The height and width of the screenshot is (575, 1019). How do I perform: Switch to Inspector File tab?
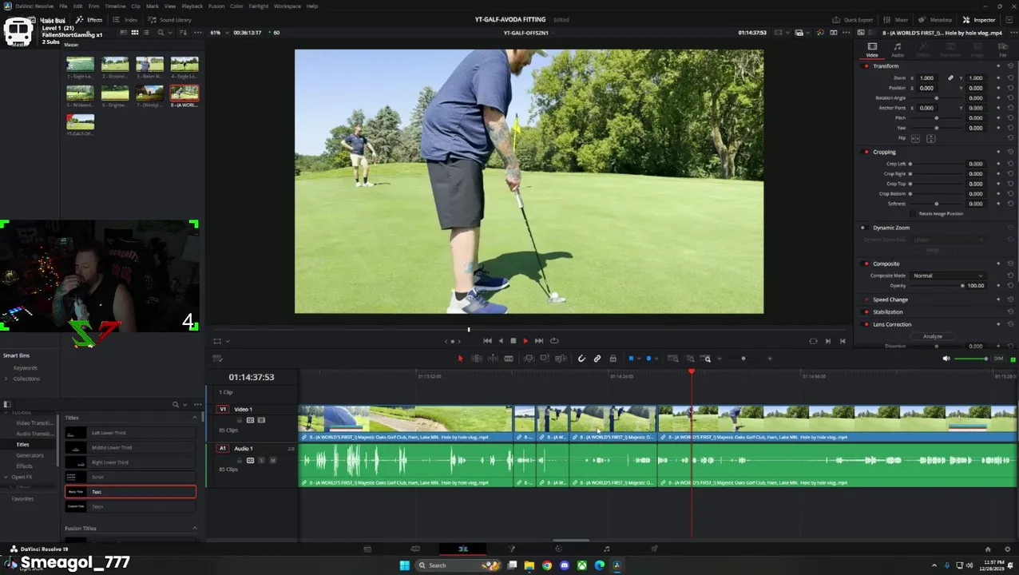tap(1002, 50)
